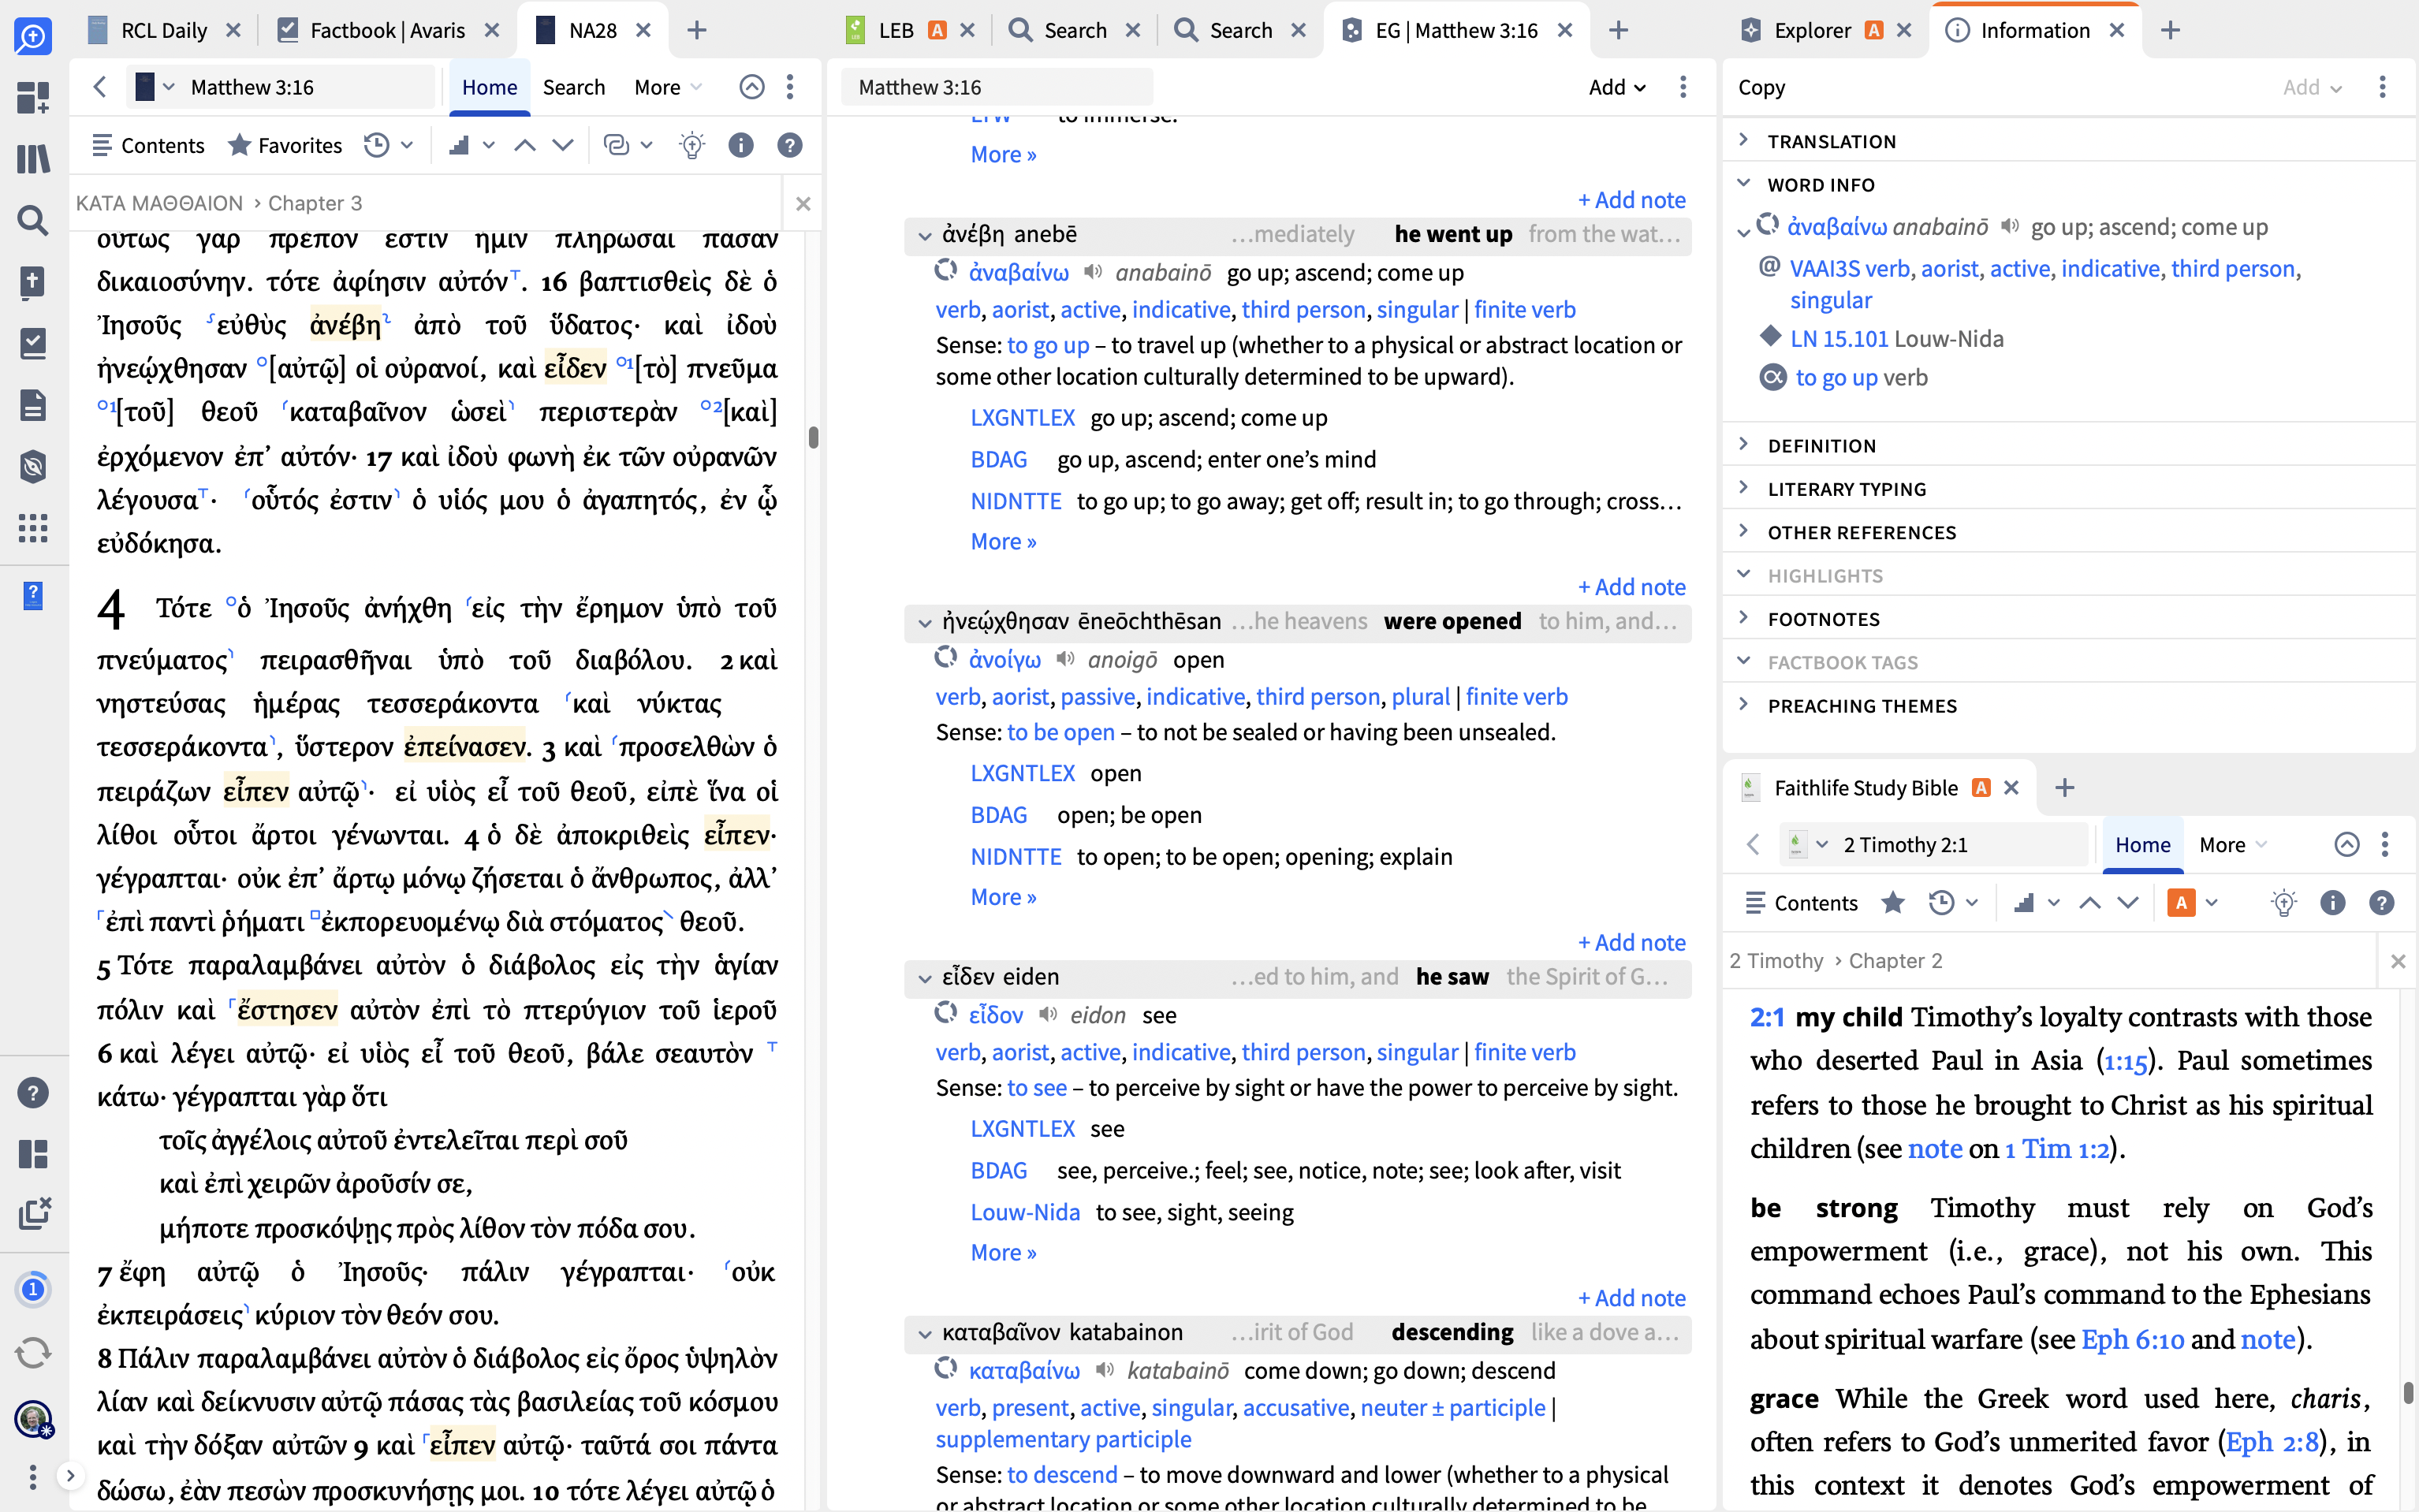Open the Layouts icon in sidebar
The width and height of the screenshot is (2419, 1512).
click(x=32, y=1154)
